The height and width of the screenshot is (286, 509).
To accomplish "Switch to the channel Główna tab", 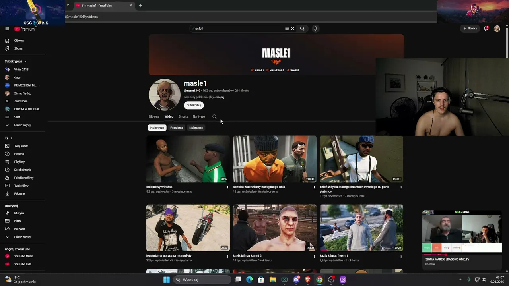I will [154, 116].
